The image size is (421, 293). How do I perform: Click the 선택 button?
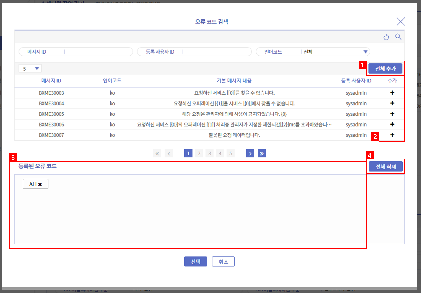click(x=196, y=262)
